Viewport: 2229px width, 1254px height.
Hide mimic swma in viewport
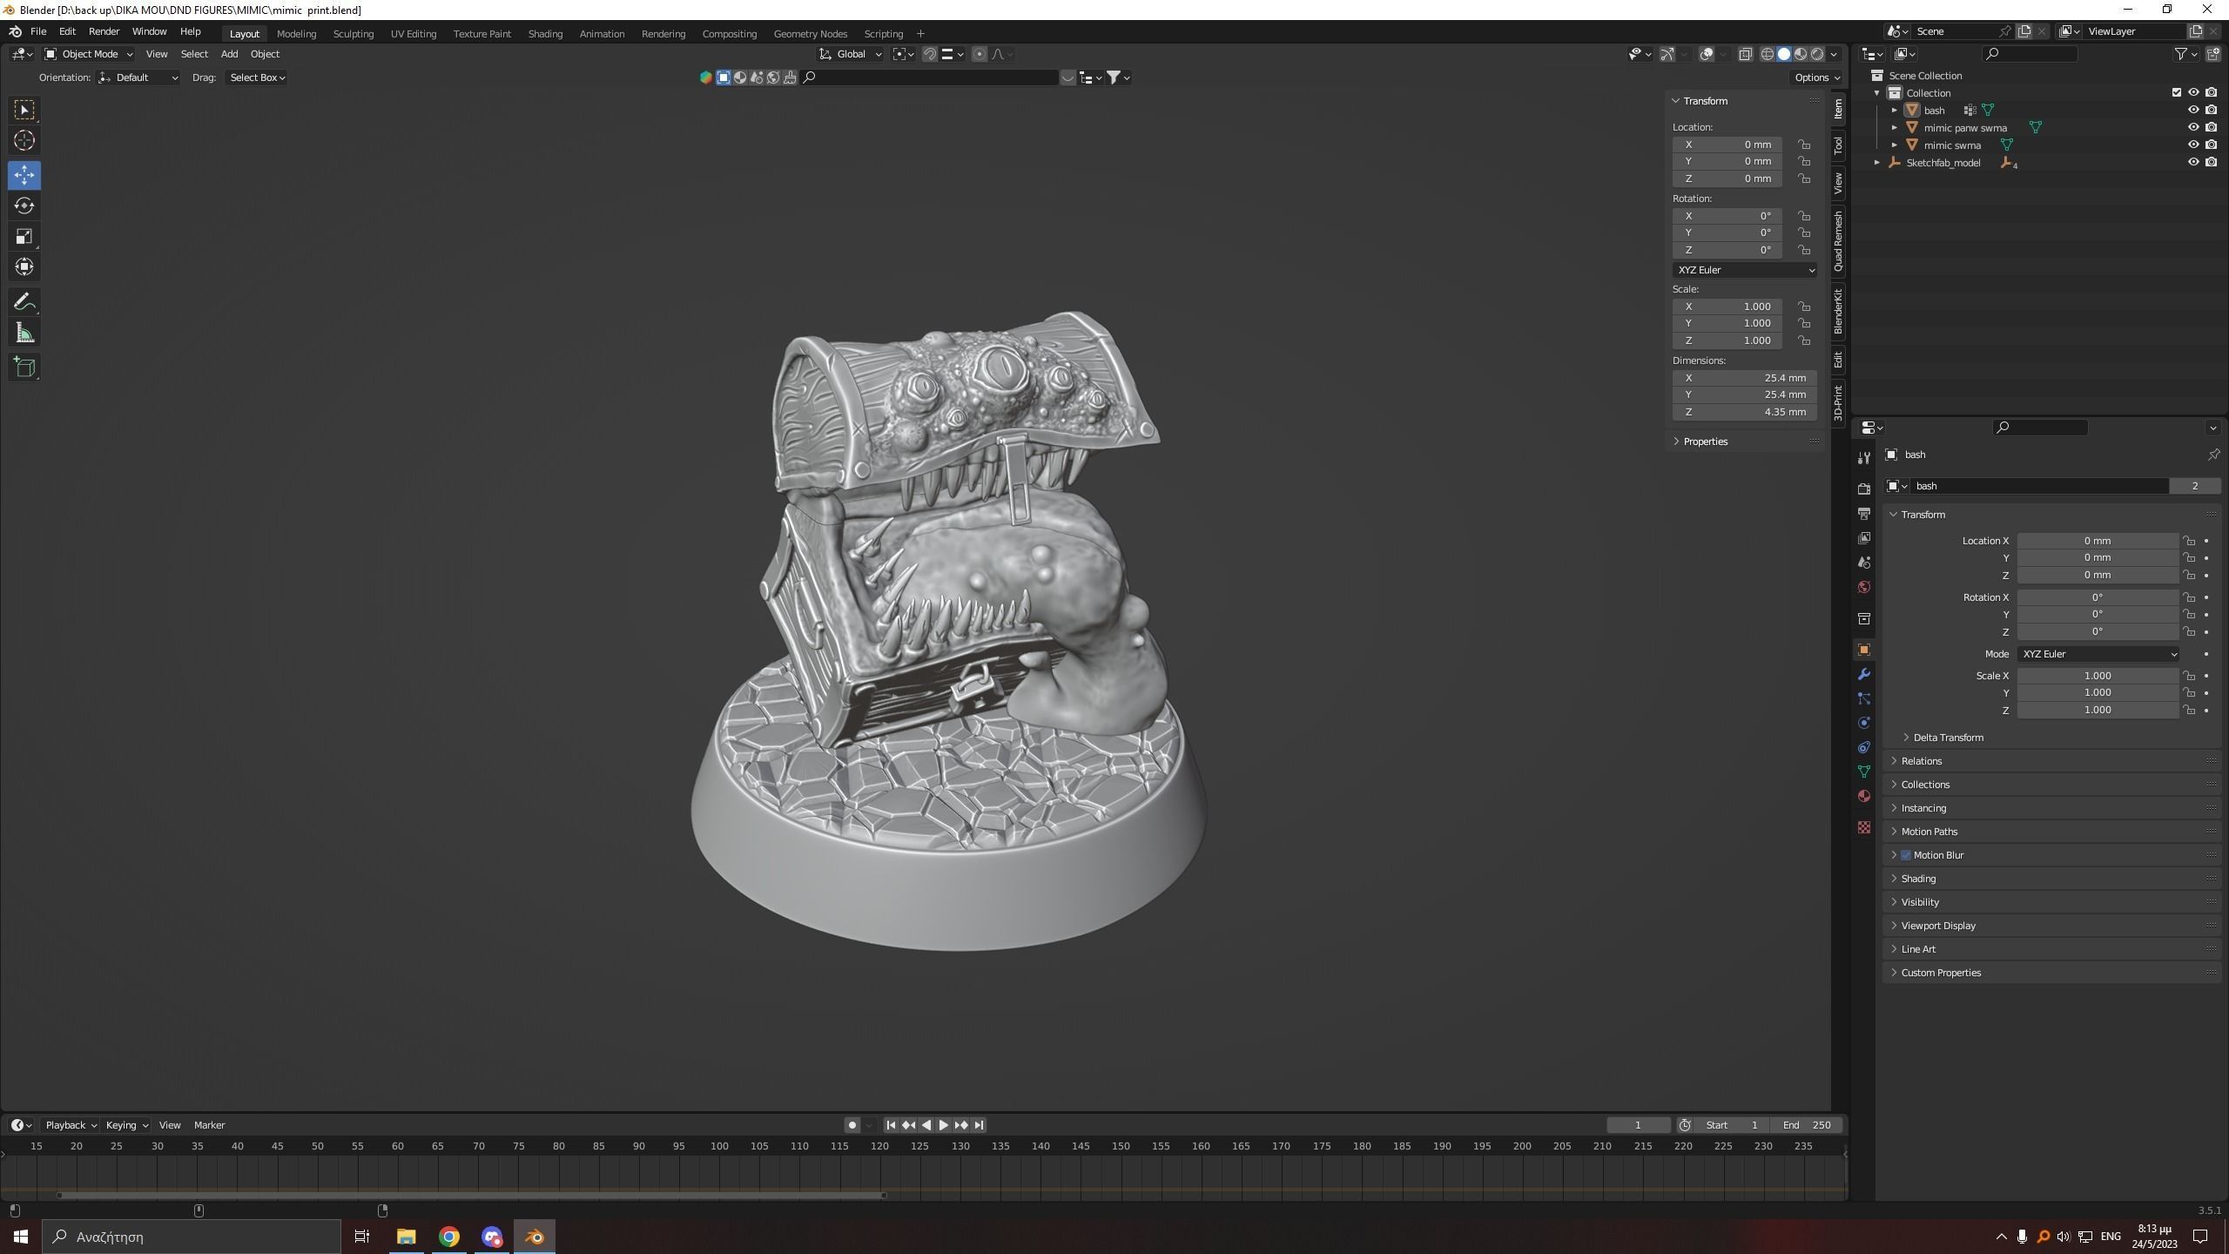pos(2193,145)
